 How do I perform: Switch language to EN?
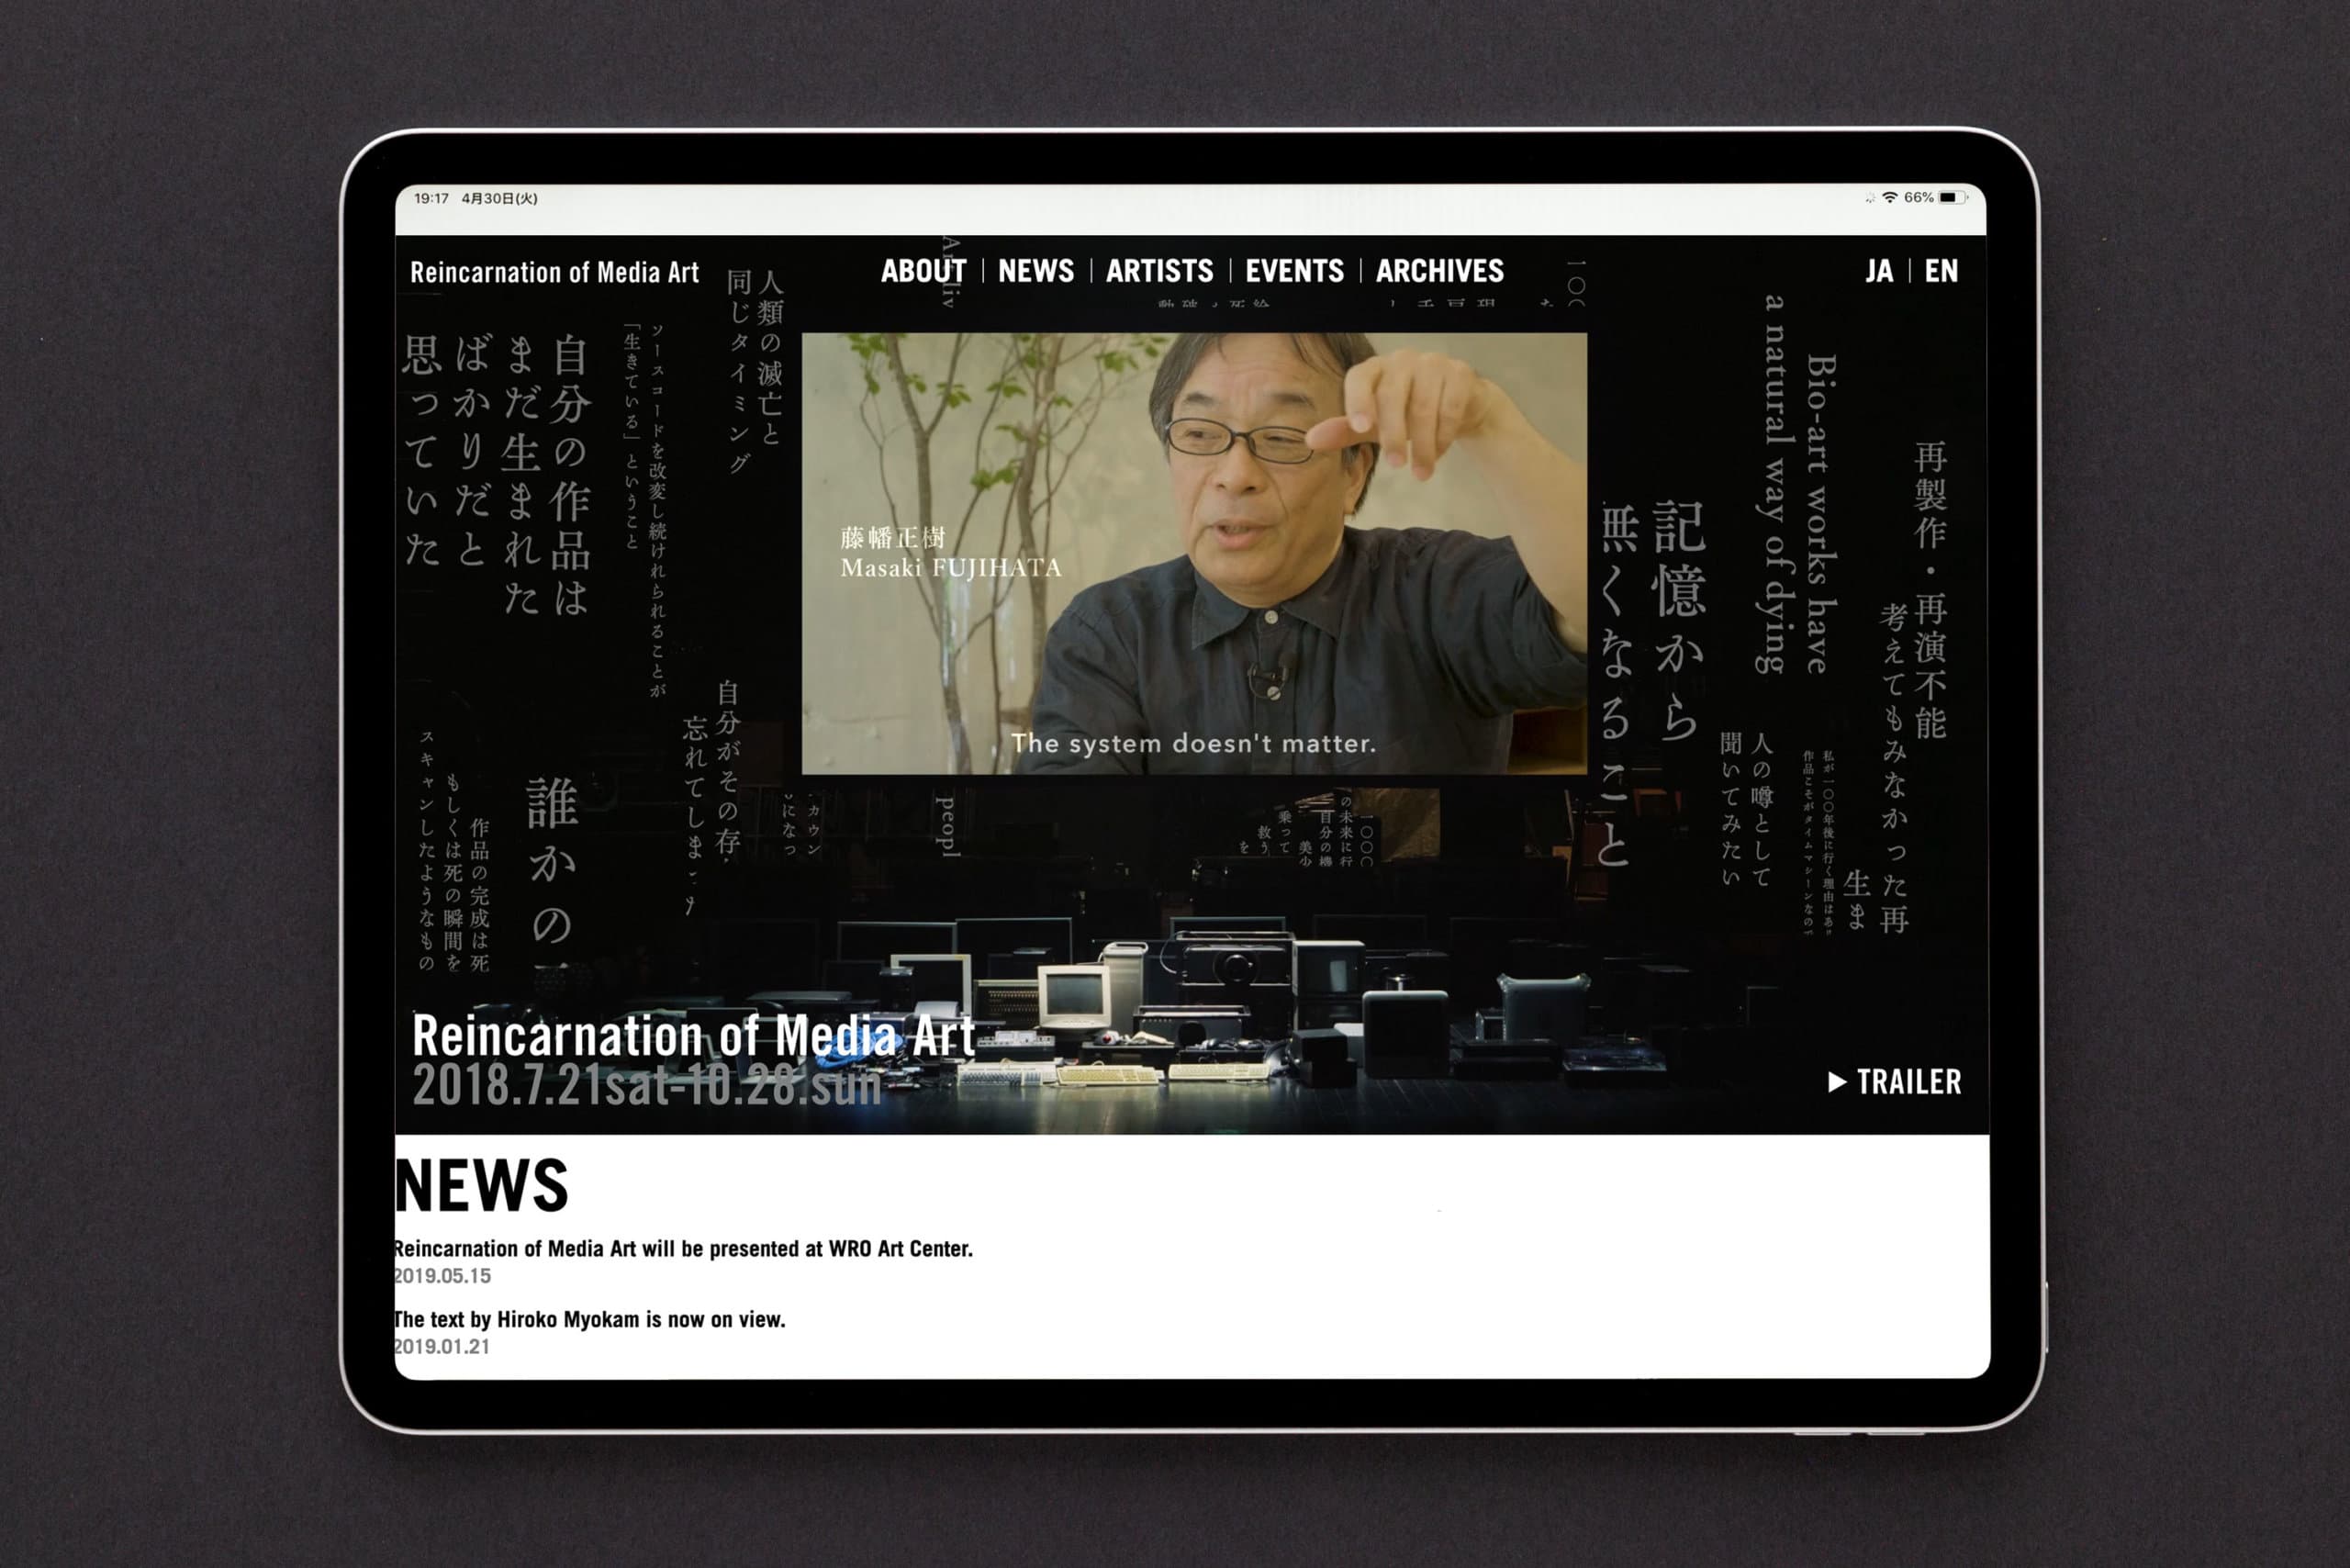click(x=1941, y=271)
